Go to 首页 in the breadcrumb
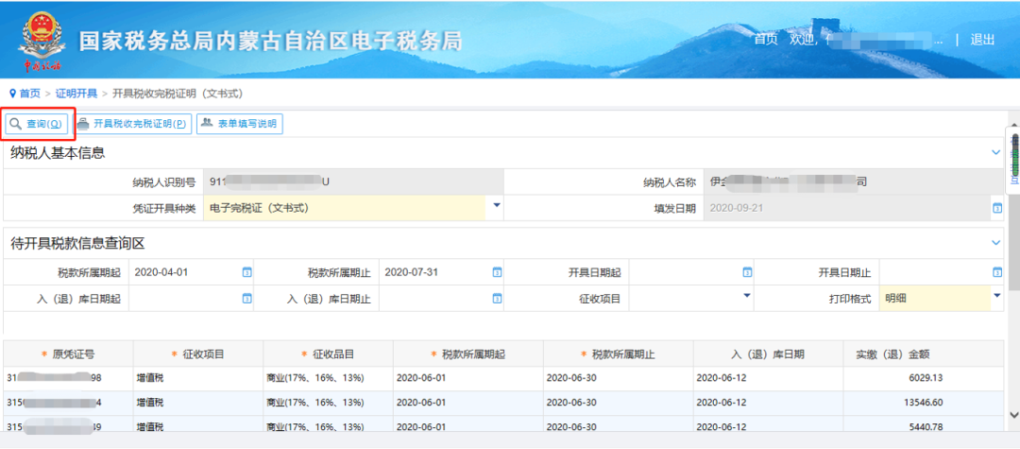The image size is (1020, 449). [x=29, y=94]
